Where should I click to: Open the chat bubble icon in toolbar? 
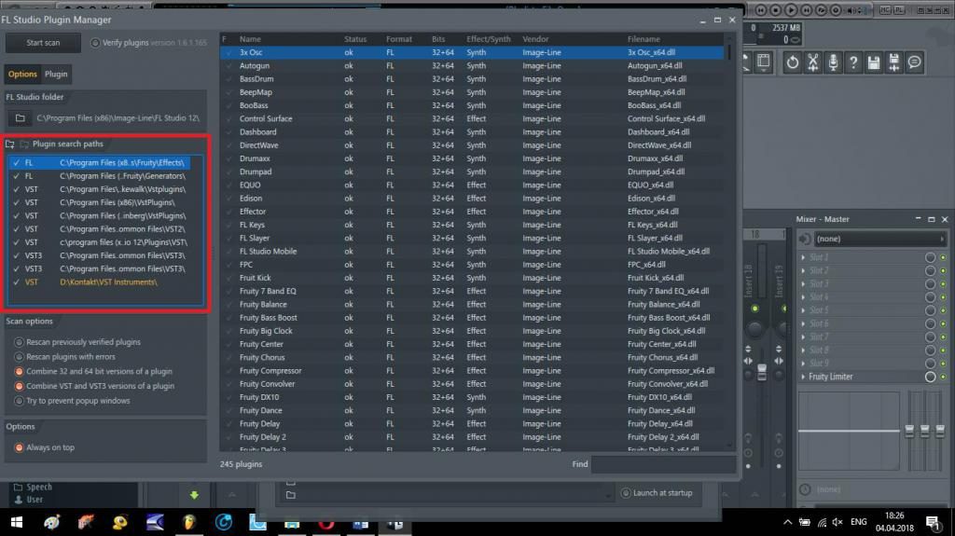[914, 62]
